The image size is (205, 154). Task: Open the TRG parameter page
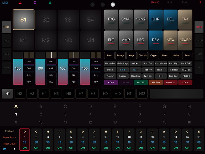coord(111,19)
